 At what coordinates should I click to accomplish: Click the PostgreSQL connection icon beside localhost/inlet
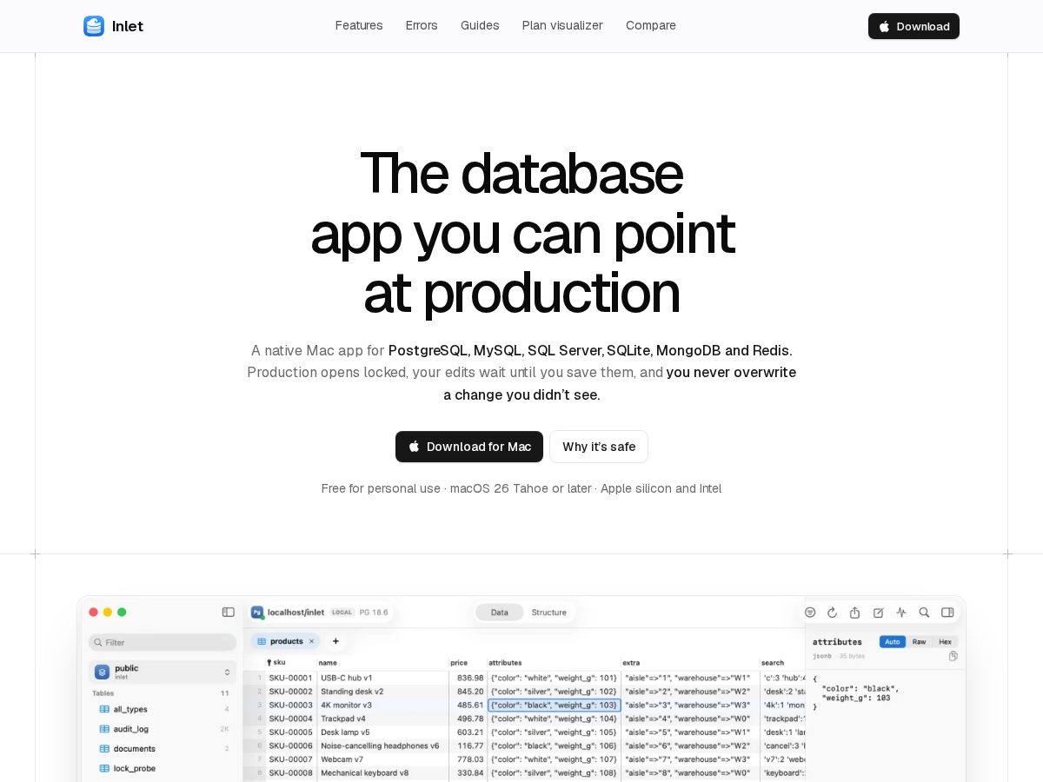257,612
